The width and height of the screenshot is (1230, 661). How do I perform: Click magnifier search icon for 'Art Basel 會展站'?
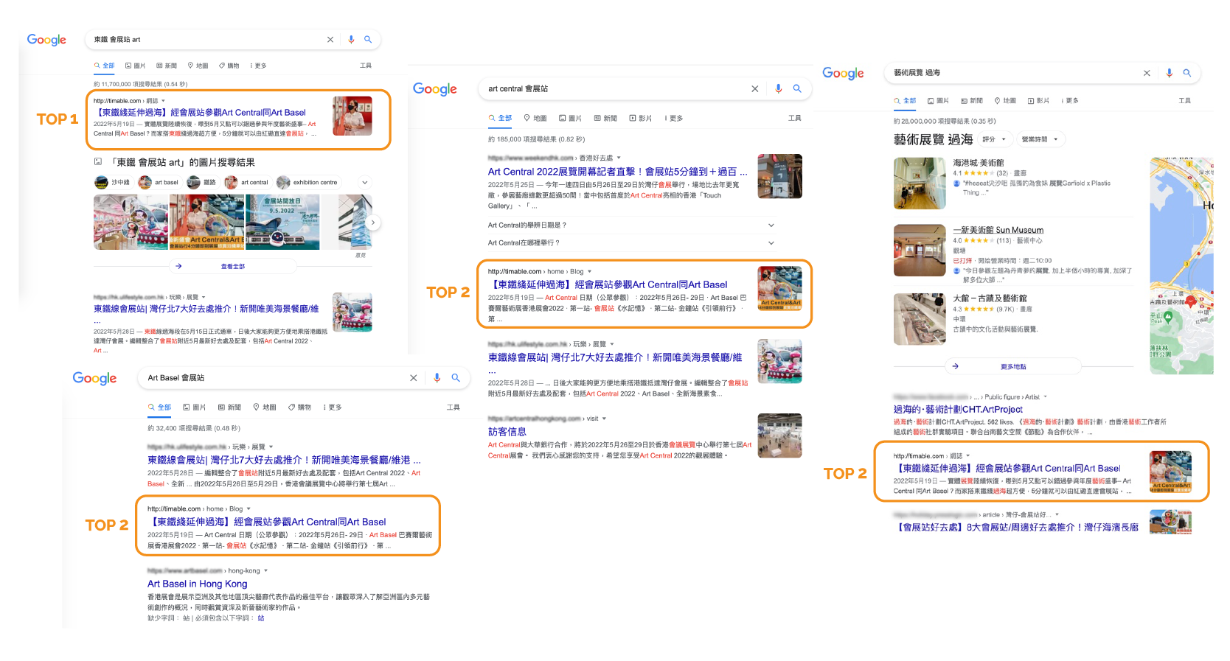456,378
